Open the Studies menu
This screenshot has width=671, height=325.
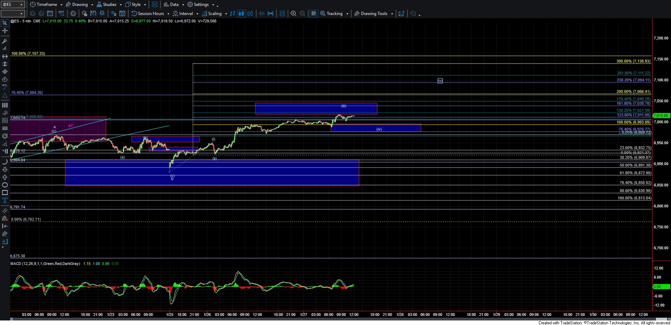click(x=109, y=5)
